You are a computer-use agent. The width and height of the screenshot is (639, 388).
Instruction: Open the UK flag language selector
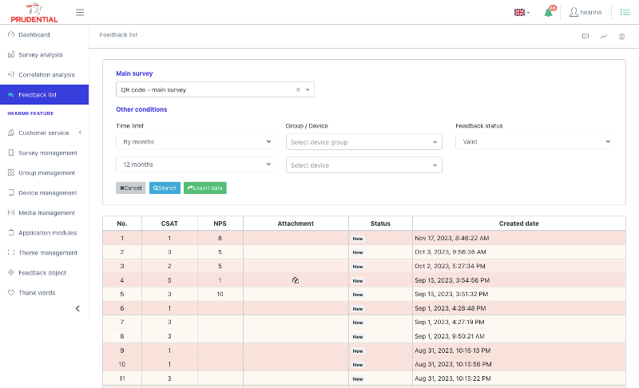tap(522, 12)
